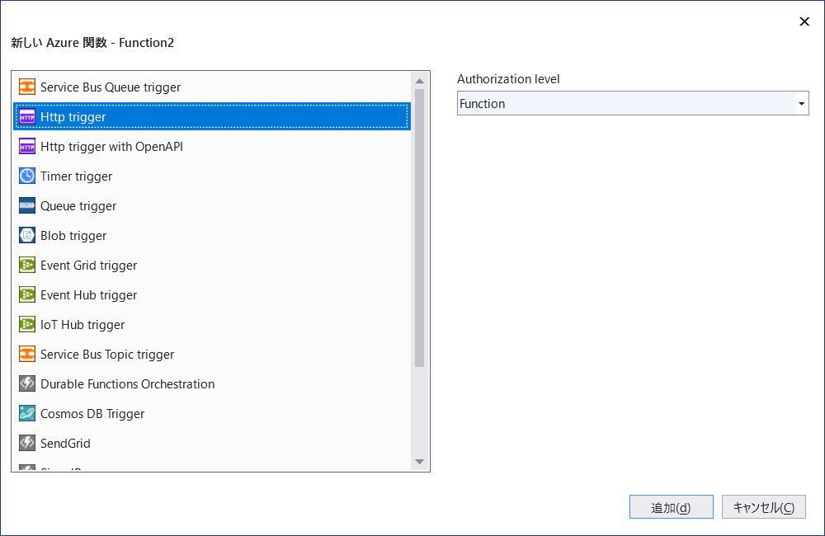Select the SendGrid template
The width and height of the screenshot is (825, 536).
coord(211,443)
